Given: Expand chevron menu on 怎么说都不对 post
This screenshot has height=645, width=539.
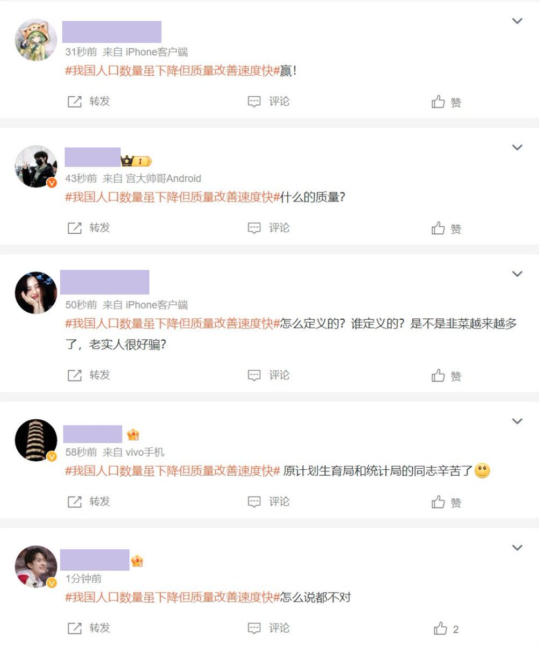Looking at the screenshot, I should (517, 548).
